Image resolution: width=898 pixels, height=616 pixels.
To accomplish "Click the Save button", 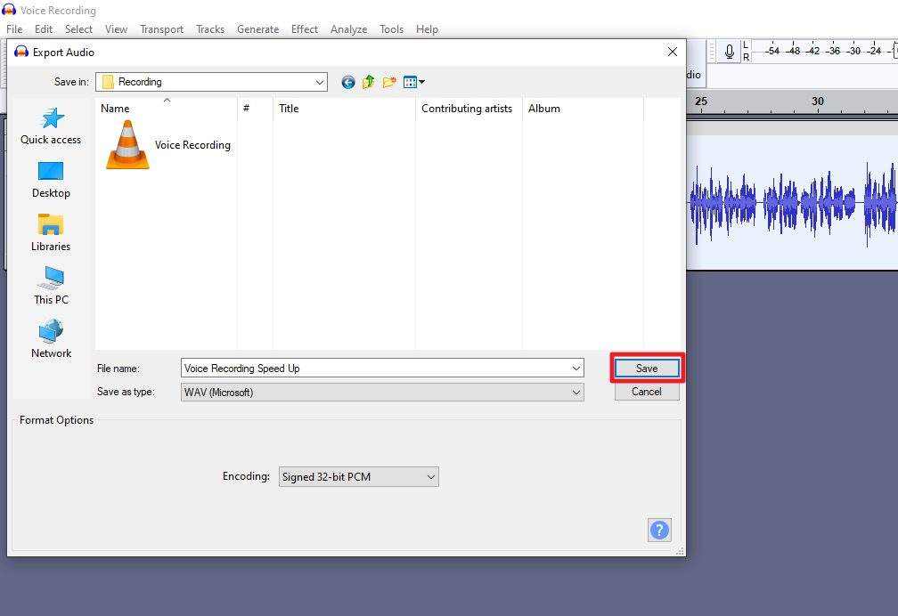I will click(x=647, y=369).
